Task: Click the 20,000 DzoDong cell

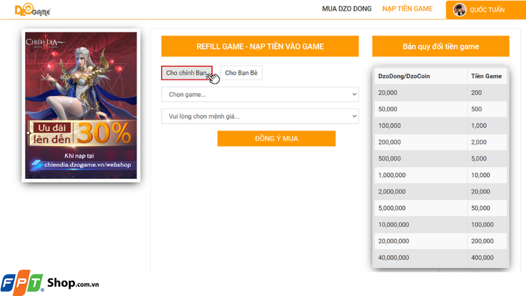Action: pos(421,93)
